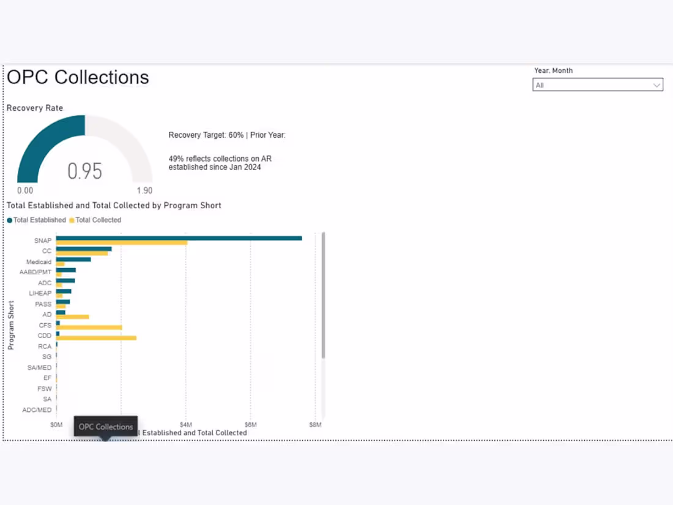Click the dropdown chevron arrow beside All
The image size is (673, 505).
pos(656,85)
